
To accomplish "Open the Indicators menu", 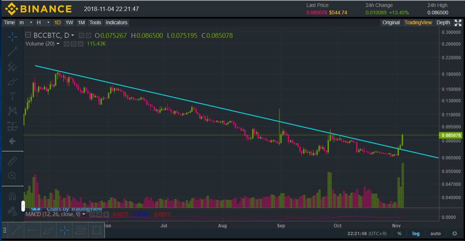I will [x=116, y=22].
